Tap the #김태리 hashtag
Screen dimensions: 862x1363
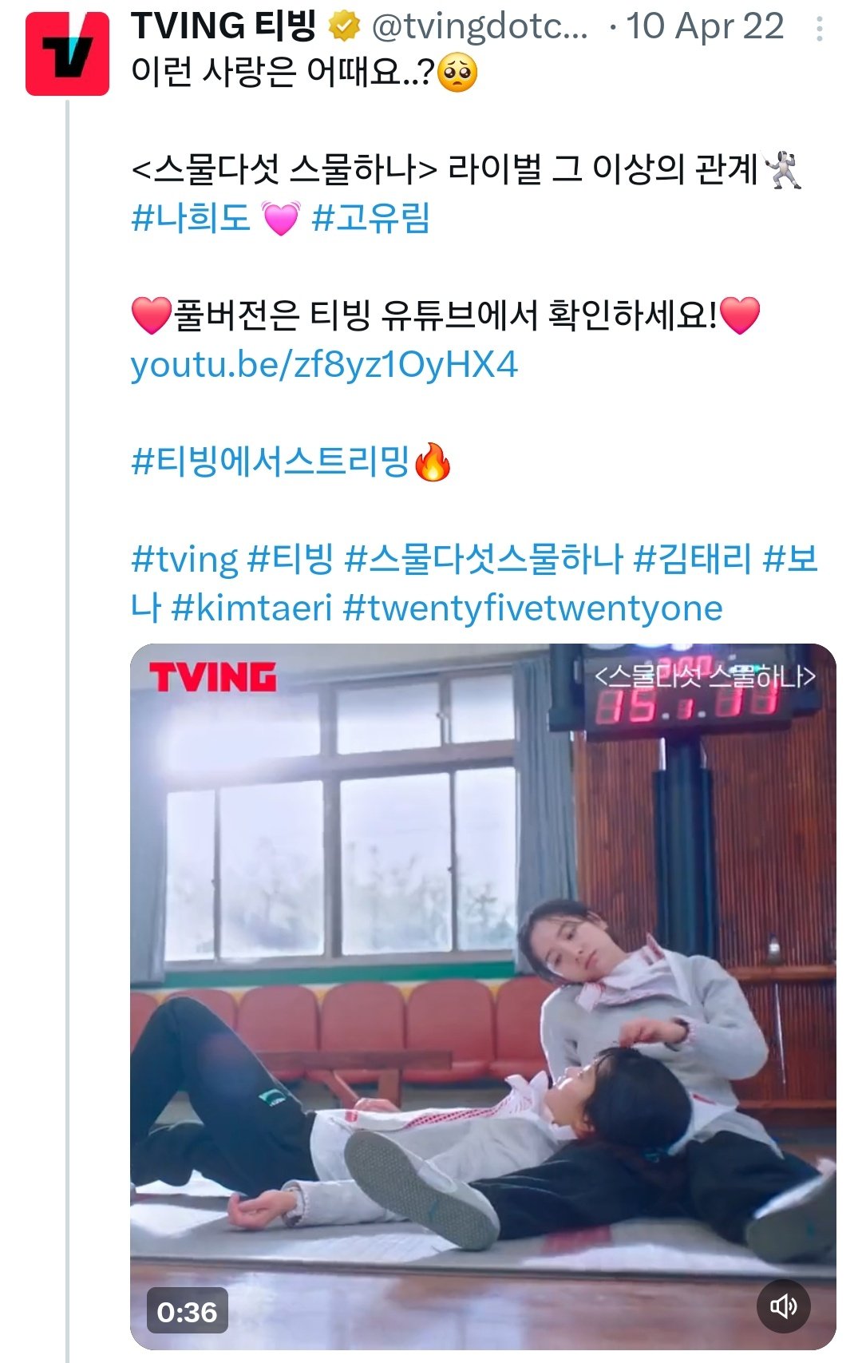coord(693,559)
